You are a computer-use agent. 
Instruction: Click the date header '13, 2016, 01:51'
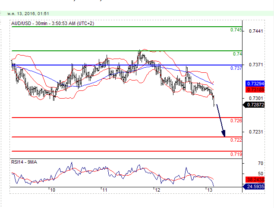[x=33, y=14]
